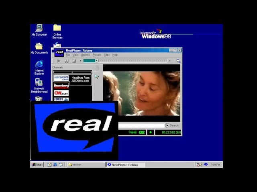Click the Stereo indicator in status bar
Screen dimensions: 257x192
133,132
